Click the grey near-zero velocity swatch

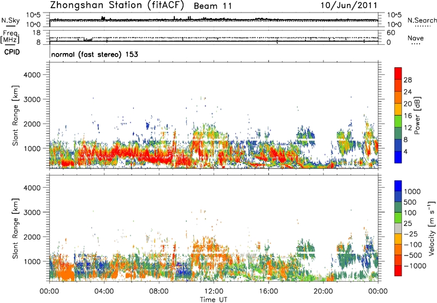(398, 229)
